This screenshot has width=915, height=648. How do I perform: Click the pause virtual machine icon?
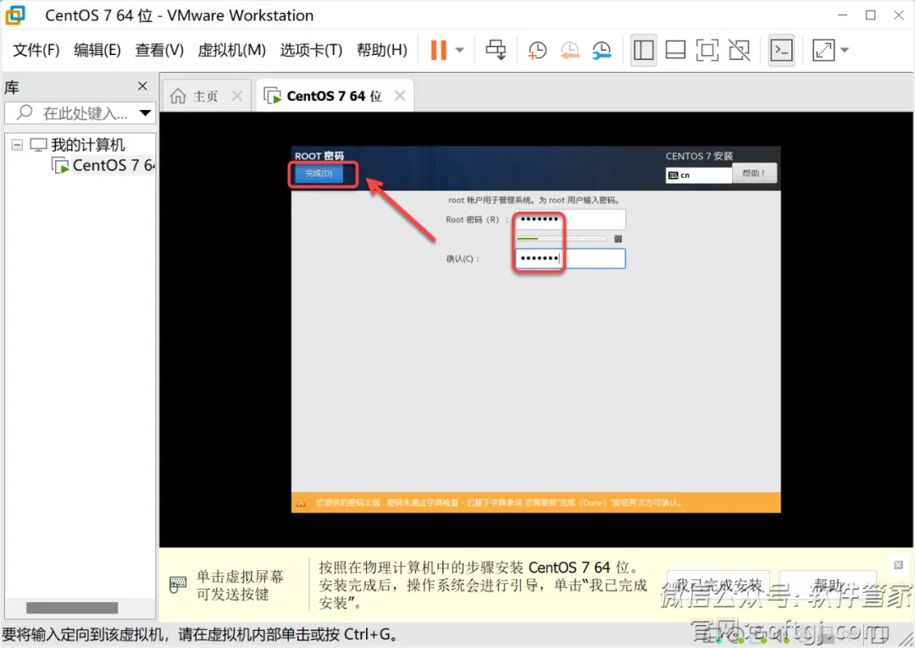coord(438,50)
